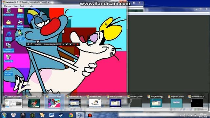The height and width of the screenshot is (118, 210).
Task: Pause the Bandicam recording
Action: [74, 44]
